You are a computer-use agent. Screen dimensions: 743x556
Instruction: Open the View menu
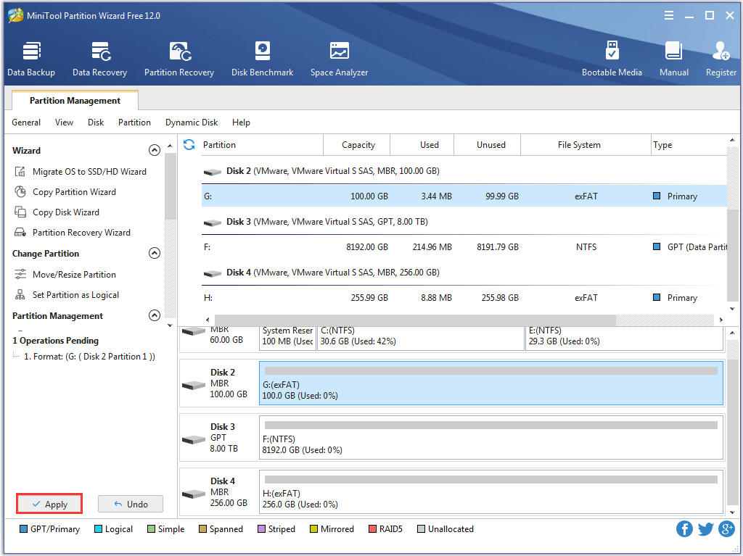(x=64, y=123)
